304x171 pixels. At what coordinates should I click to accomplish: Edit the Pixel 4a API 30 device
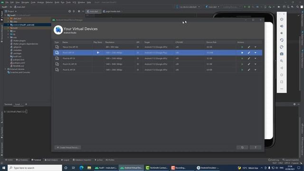click(x=249, y=58)
